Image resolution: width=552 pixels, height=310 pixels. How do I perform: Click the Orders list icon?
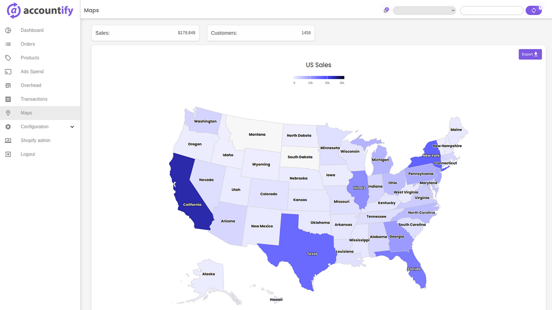coord(7,44)
